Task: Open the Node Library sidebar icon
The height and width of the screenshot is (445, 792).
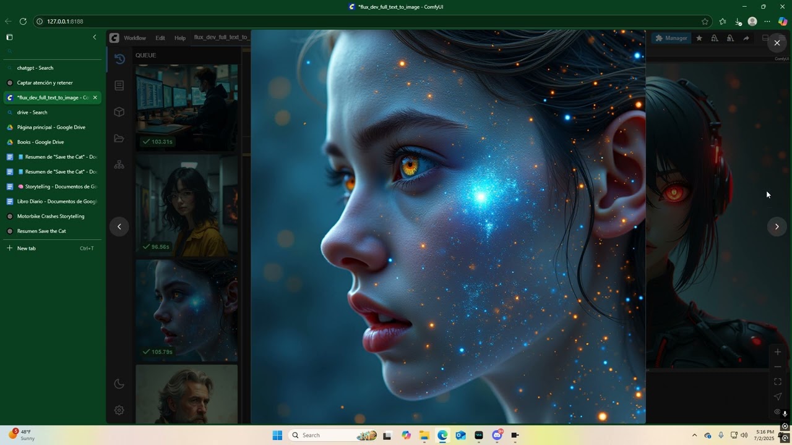Action: [119, 85]
